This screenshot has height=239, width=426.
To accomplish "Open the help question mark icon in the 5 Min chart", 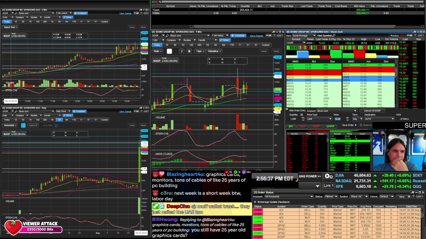I will 141,13.
